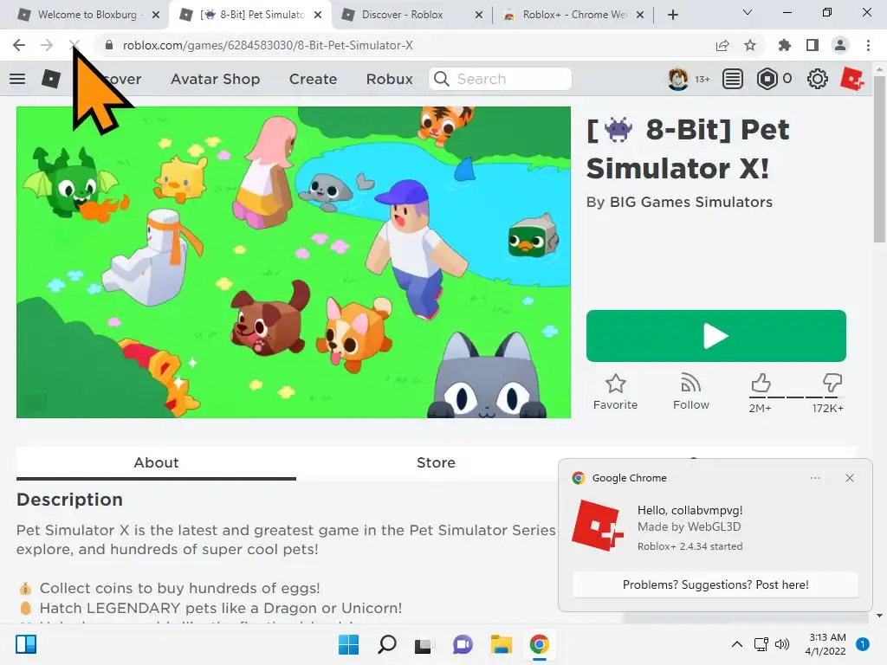This screenshot has width=887, height=665.
Task: Click the browser forward arrow
Action: tap(47, 45)
